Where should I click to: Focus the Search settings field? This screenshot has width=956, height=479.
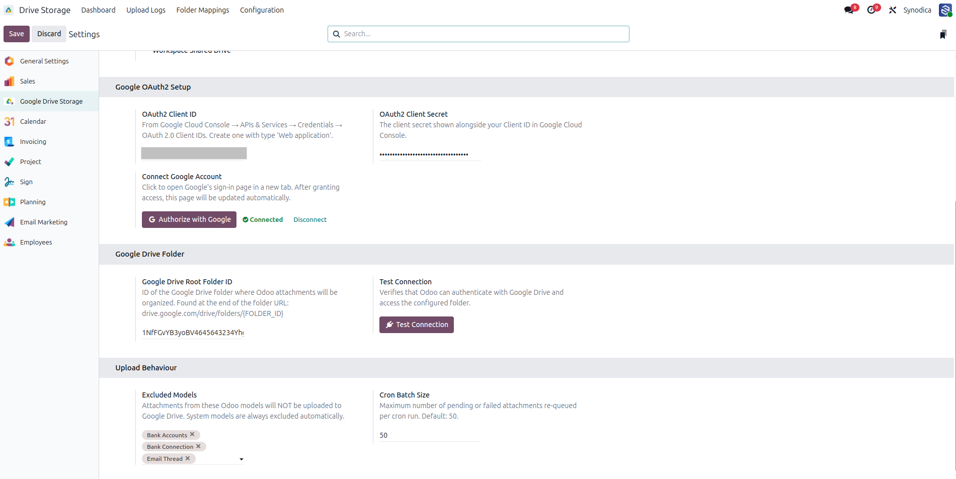tap(478, 34)
